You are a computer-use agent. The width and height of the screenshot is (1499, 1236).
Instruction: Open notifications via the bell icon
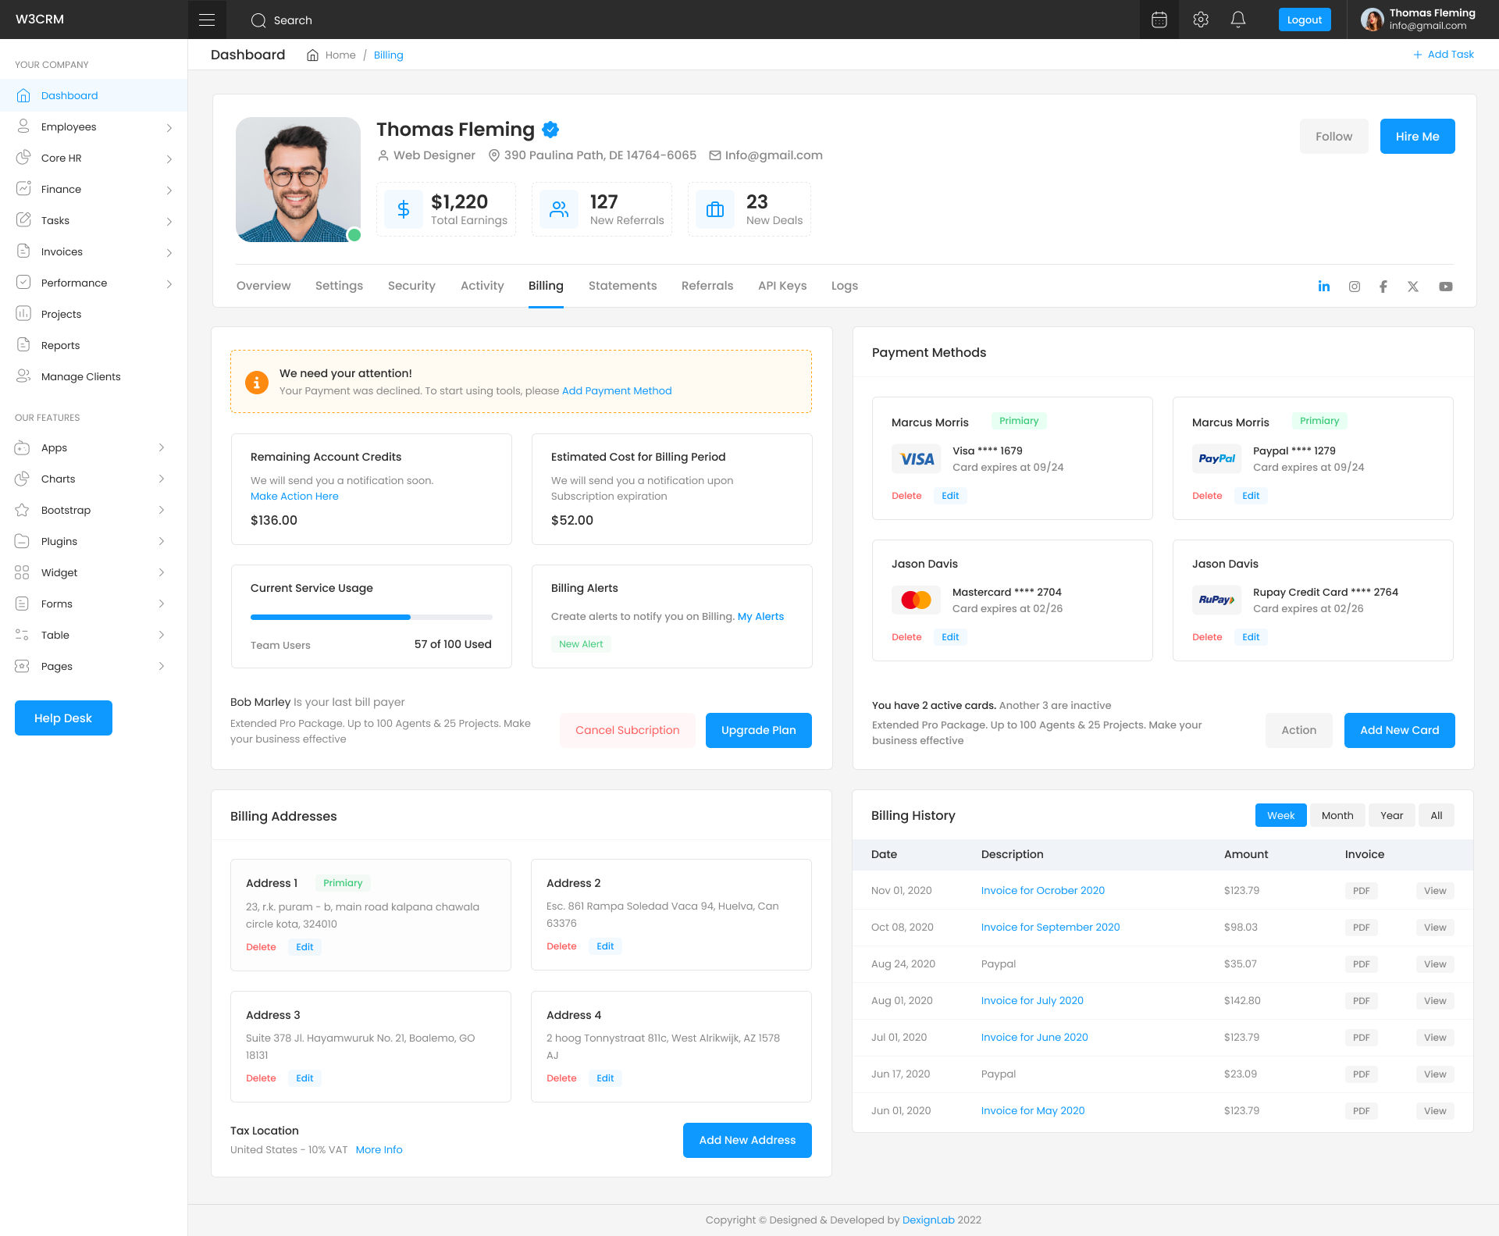[1239, 19]
